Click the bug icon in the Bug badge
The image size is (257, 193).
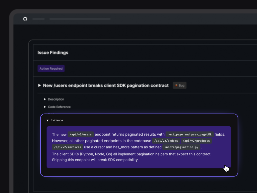(x=176, y=85)
